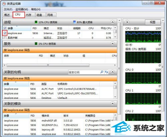
Task: Click the 服务 CPU 使用率 graph
Action: point(143,57)
